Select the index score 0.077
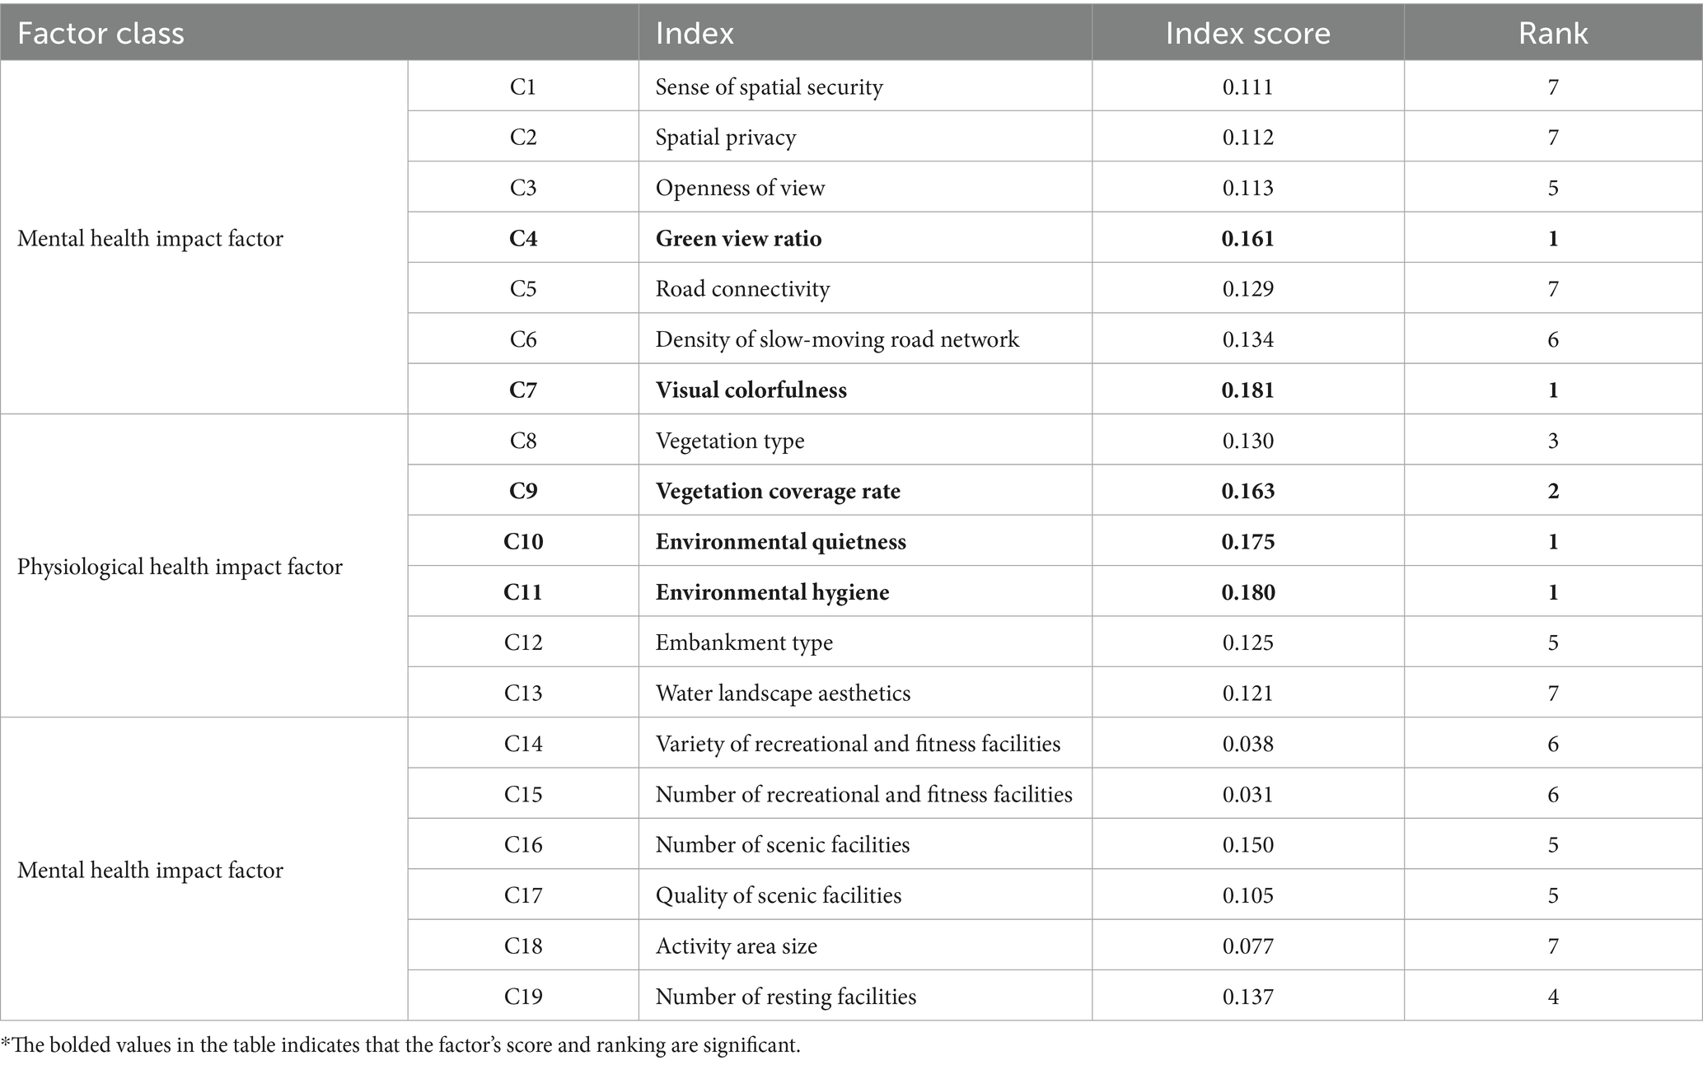1703x1065 pixels. [x=1247, y=946]
